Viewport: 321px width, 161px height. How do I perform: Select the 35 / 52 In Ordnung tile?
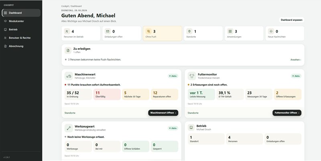pos(78,94)
